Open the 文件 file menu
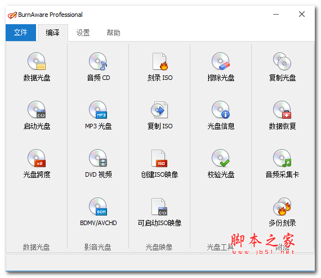This screenshot has width=321, height=278. [21, 33]
